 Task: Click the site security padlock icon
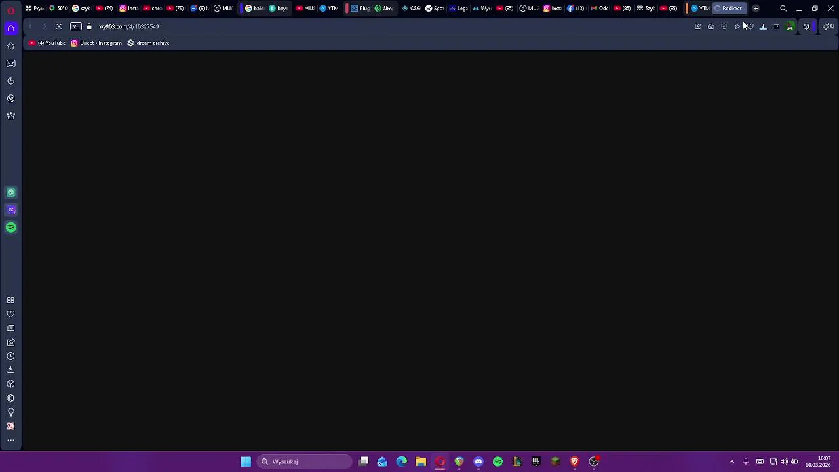[x=89, y=26]
